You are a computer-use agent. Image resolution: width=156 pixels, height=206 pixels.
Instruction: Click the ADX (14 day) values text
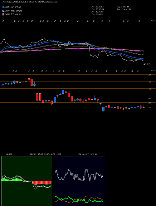pyautogui.click(x=88, y=154)
